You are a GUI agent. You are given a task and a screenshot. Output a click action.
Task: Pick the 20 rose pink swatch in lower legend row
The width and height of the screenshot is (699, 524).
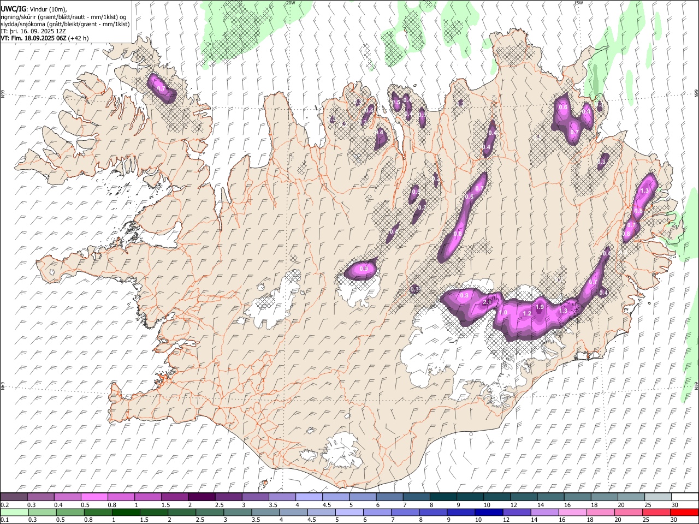pyautogui.click(x=628, y=513)
